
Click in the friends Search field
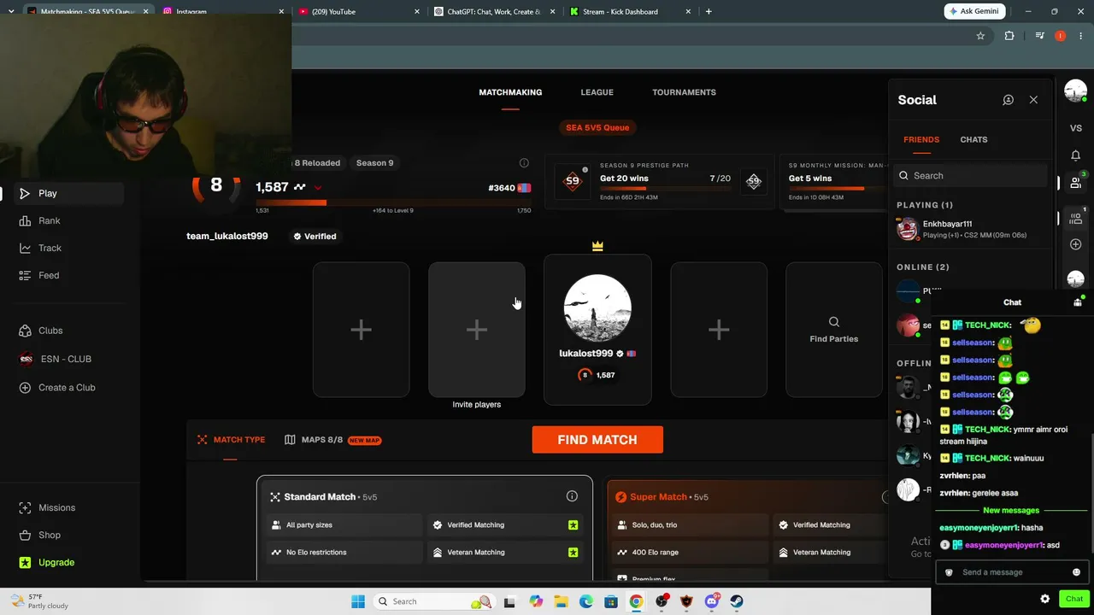pos(972,176)
